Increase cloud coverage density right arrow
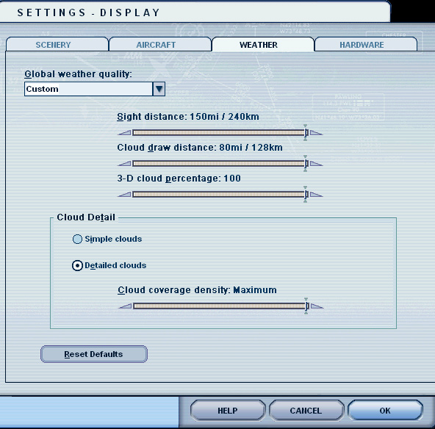This screenshot has height=429, width=435. click(317, 306)
